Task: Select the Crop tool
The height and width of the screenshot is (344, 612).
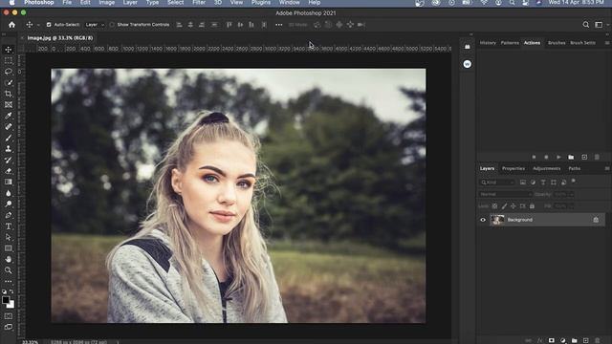Action: click(9, 94)
